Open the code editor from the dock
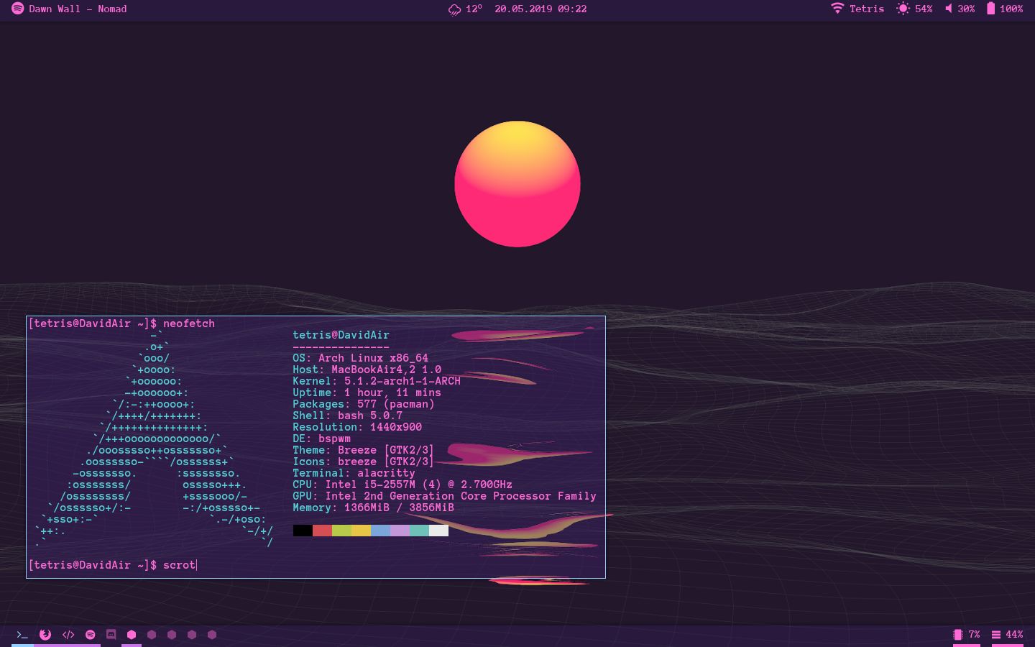Image resolution: width=1035 pixels, height=647 pixels. tap(68, 635)
